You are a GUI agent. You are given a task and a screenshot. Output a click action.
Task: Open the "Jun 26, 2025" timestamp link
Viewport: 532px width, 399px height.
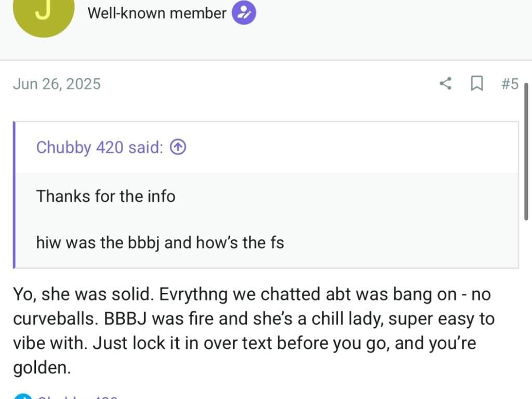(57, 84)
